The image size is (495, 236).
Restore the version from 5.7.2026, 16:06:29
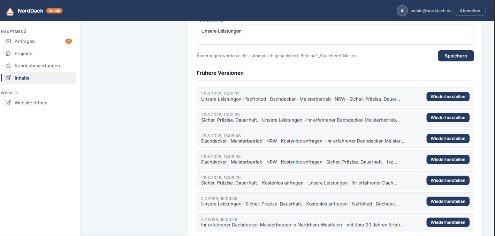tap(448, 222)
